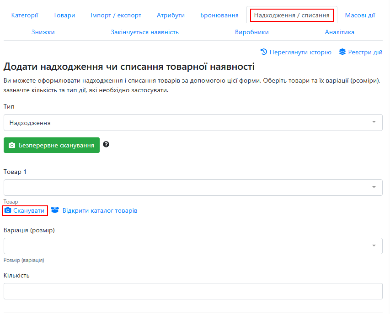Viewport: 390px width, 314px height.
Task: Open the Переглянути історію link
Action: (x=300, y=52)
